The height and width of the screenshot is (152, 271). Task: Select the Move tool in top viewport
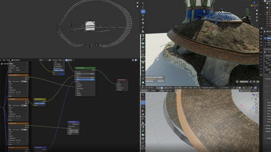(143, 12)
